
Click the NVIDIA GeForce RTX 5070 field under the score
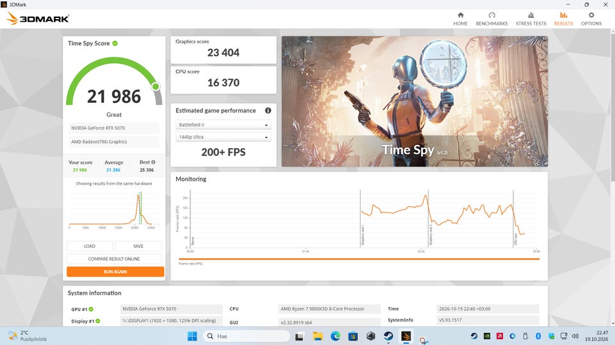(114, 128)
